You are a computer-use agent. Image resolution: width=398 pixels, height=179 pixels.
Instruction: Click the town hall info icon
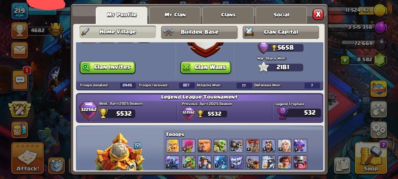tap(137, 145)
